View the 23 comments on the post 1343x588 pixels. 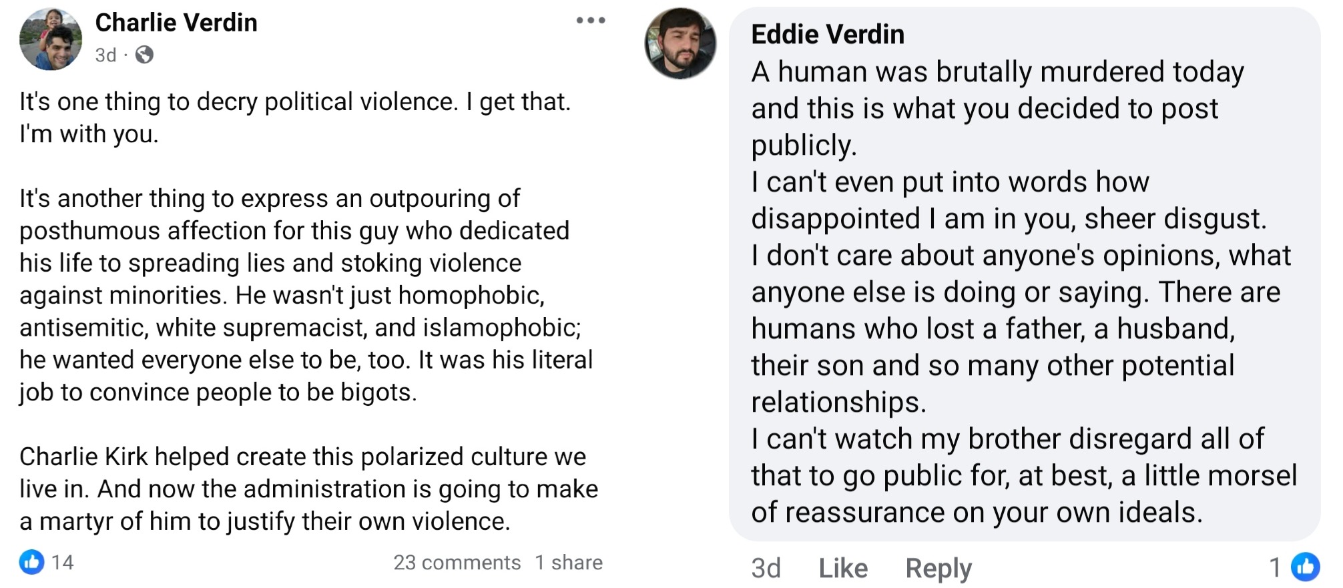tap(457, 563)
